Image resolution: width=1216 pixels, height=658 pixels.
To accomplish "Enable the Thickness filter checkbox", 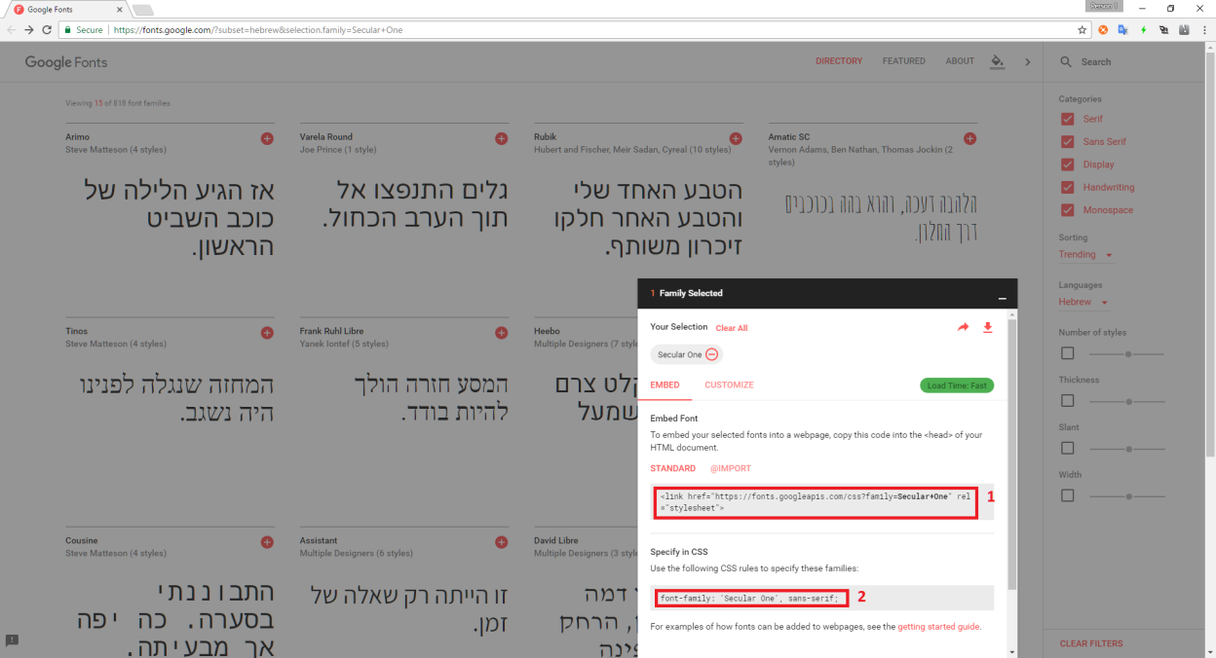I will [x=1067, y=401].
